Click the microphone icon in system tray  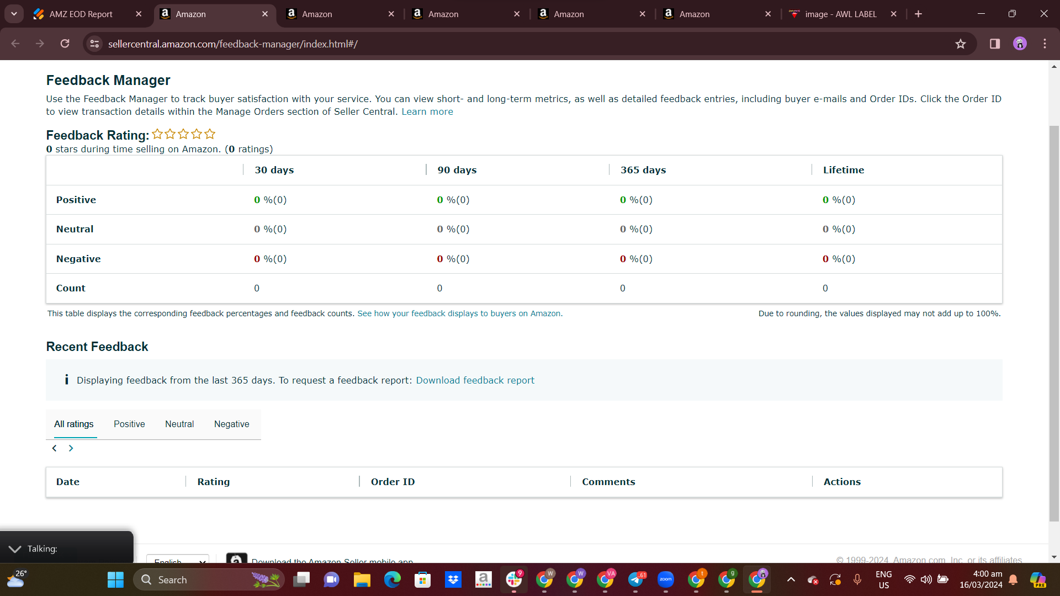coord(857,579)
